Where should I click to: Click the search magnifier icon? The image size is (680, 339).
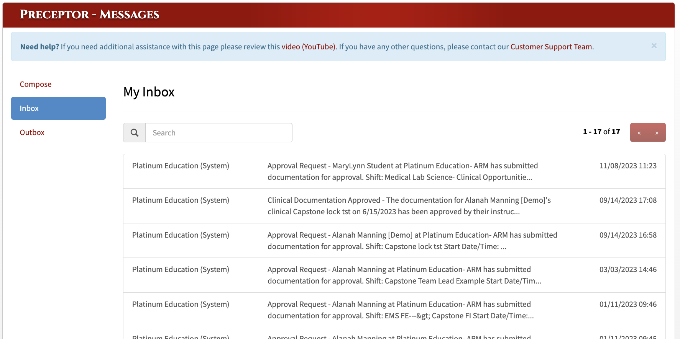tap(135, 133)
